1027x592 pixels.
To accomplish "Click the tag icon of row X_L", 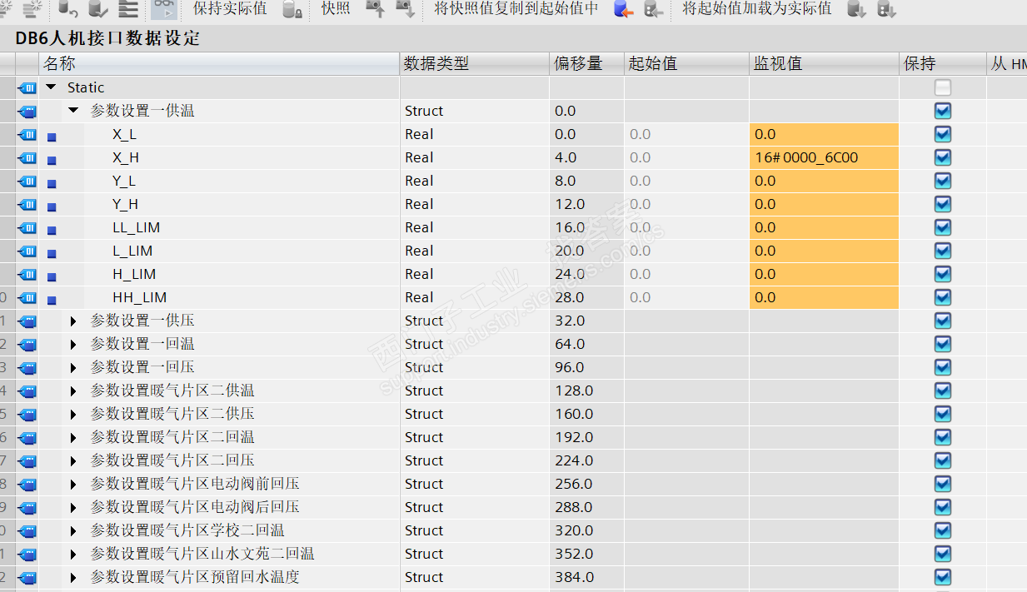I will click(x=27, y=134).
